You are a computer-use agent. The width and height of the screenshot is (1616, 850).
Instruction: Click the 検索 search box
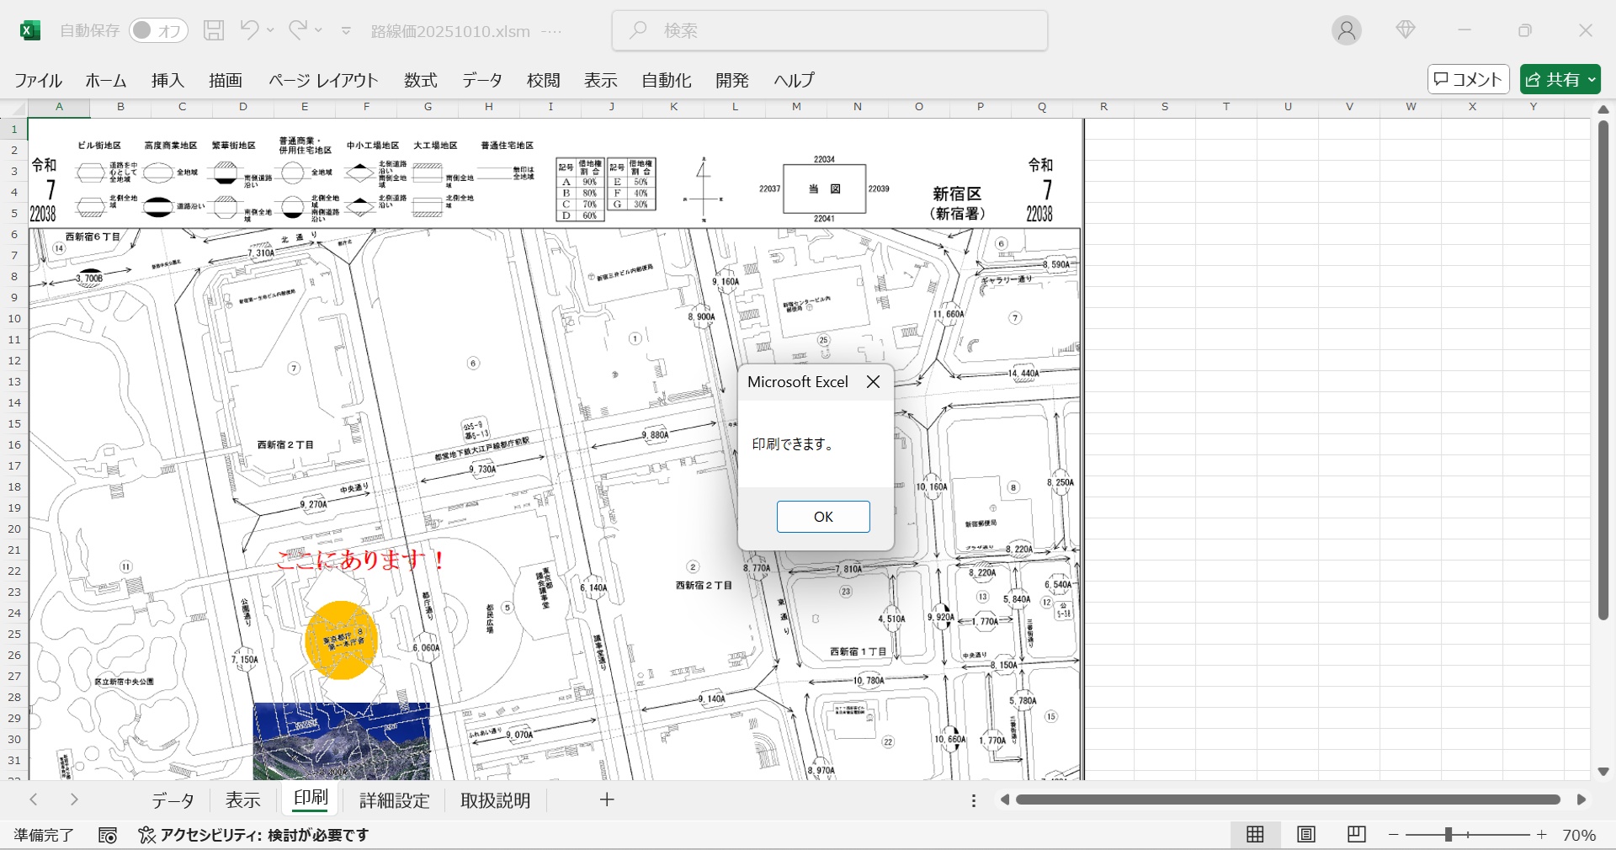(829, 30)
